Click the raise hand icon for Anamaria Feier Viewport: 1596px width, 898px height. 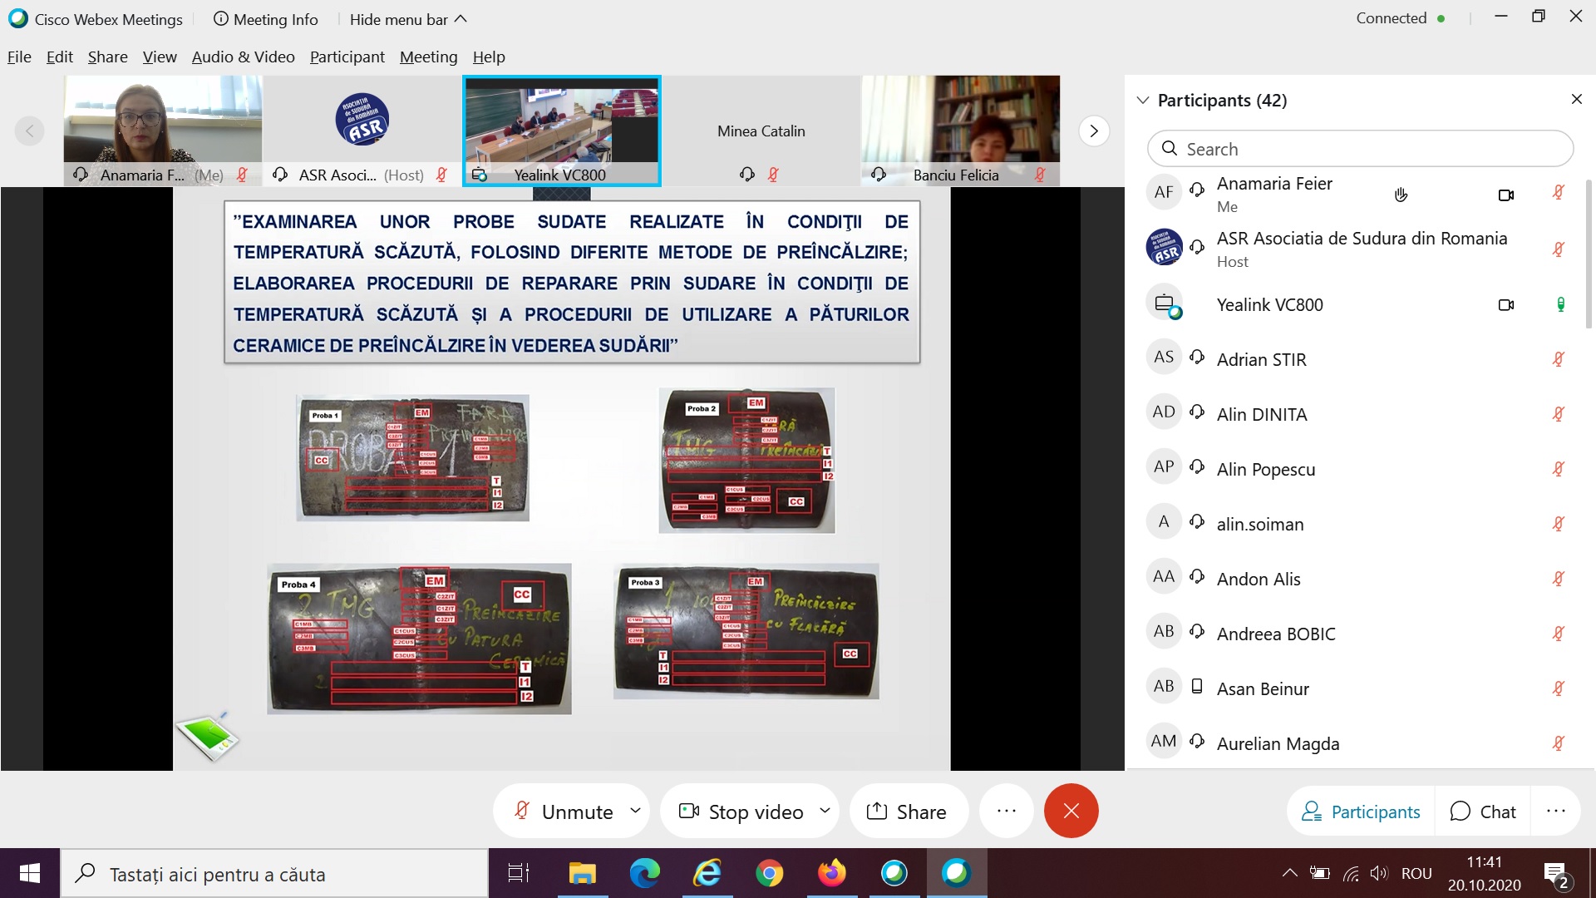tap(1401, 195)
